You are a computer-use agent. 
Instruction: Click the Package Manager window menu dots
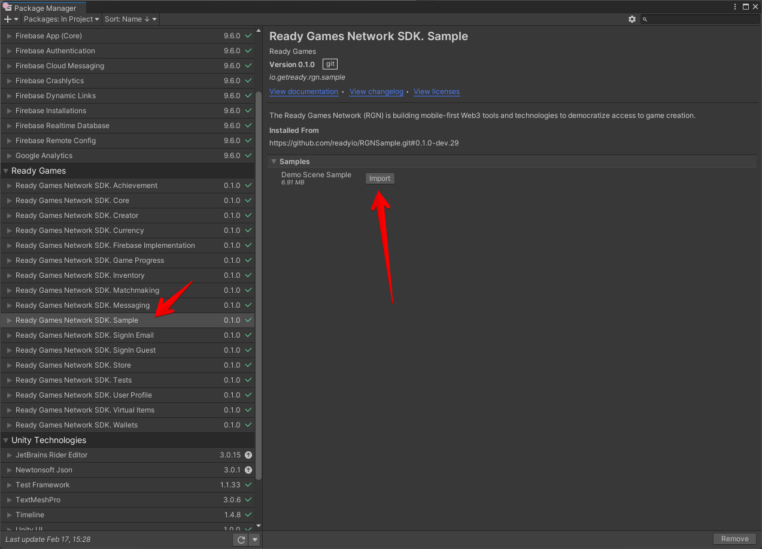click(735, 7)
